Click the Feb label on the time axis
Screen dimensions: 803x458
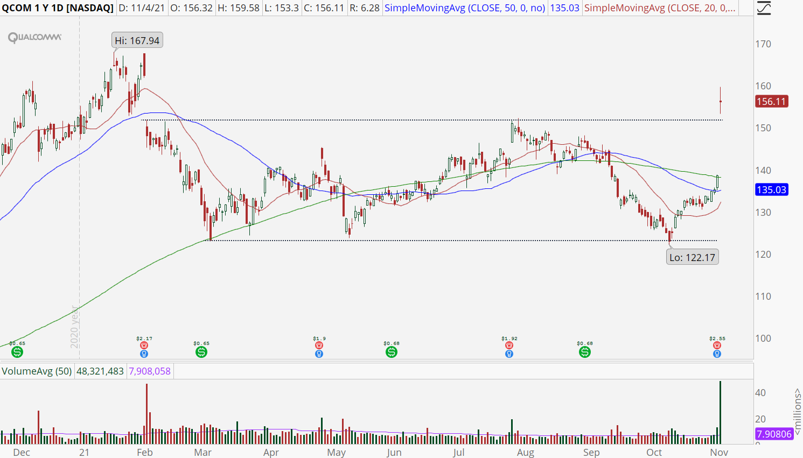pos(145,452)
